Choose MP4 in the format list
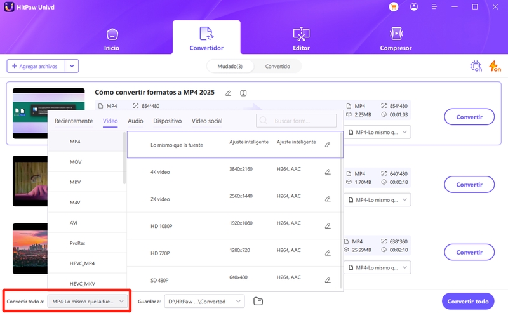Viewport: 508px width, 313px height. [86, 142]
